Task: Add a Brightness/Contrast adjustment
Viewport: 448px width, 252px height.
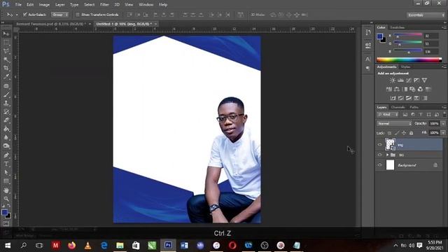Action: 393,80
